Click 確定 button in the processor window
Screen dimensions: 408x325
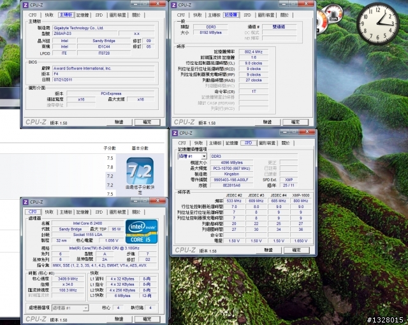[x=147, y=319]
